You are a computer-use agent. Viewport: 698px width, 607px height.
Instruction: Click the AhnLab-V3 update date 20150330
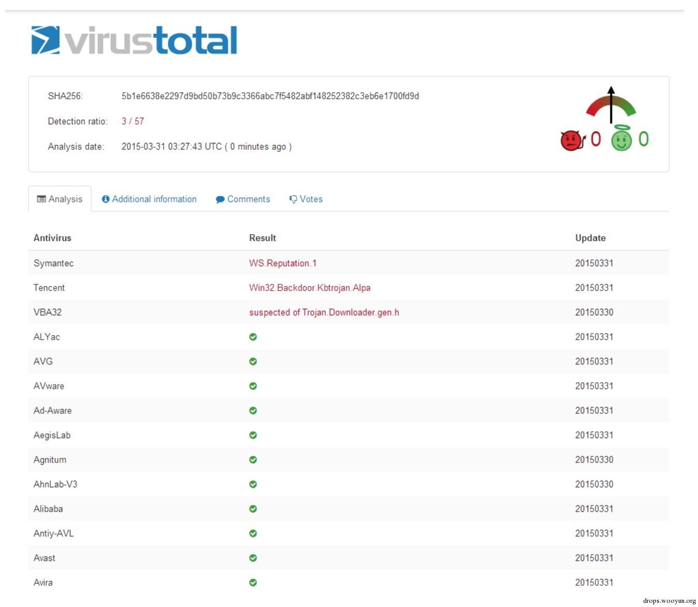(594, 484)
